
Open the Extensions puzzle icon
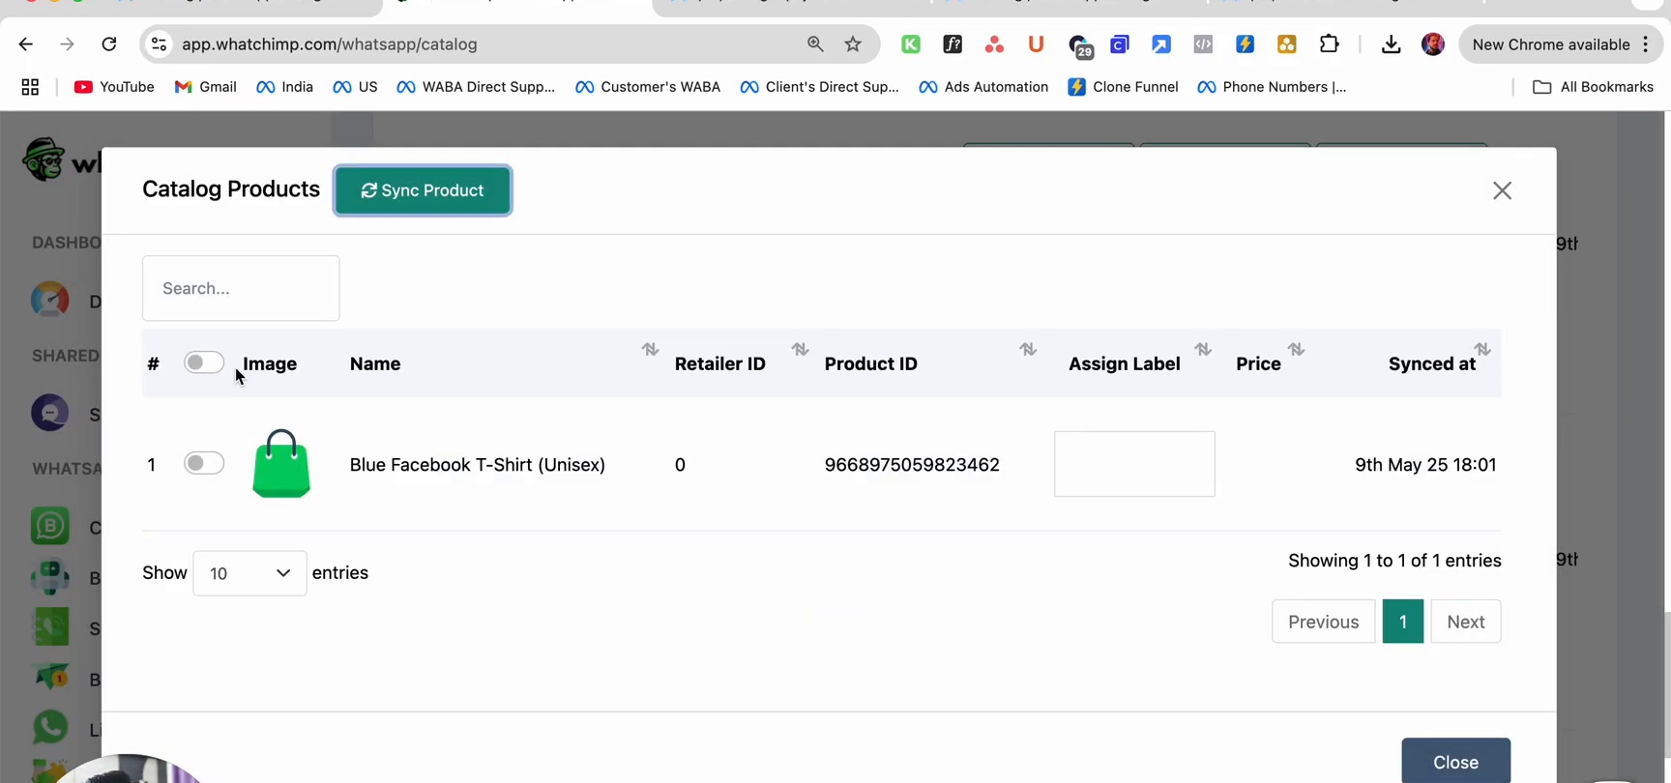[1330, 44]
